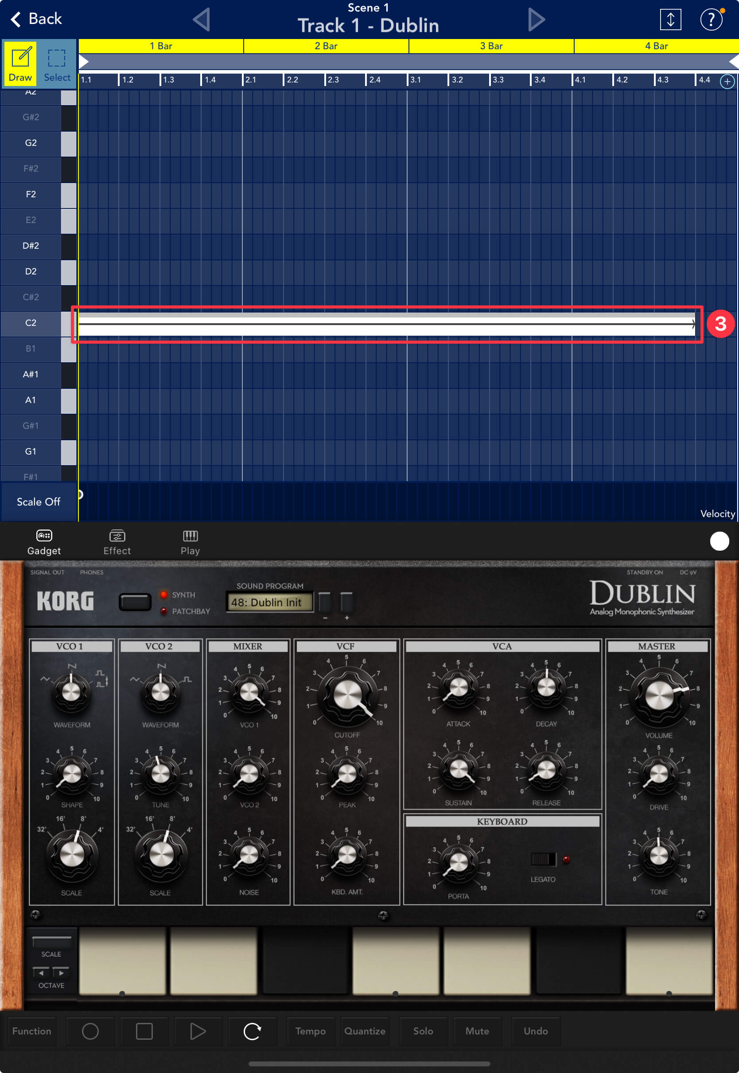Tap the vertical resize arrows icon
Image resolution: width=739 pixels, height=1073 pixels.
coord(670,20)
